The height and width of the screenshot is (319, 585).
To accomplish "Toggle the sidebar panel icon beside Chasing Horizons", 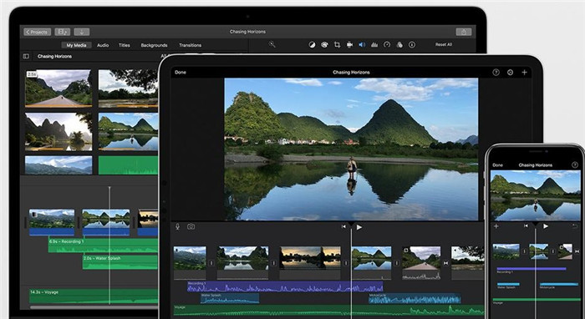I will [26, 56].
